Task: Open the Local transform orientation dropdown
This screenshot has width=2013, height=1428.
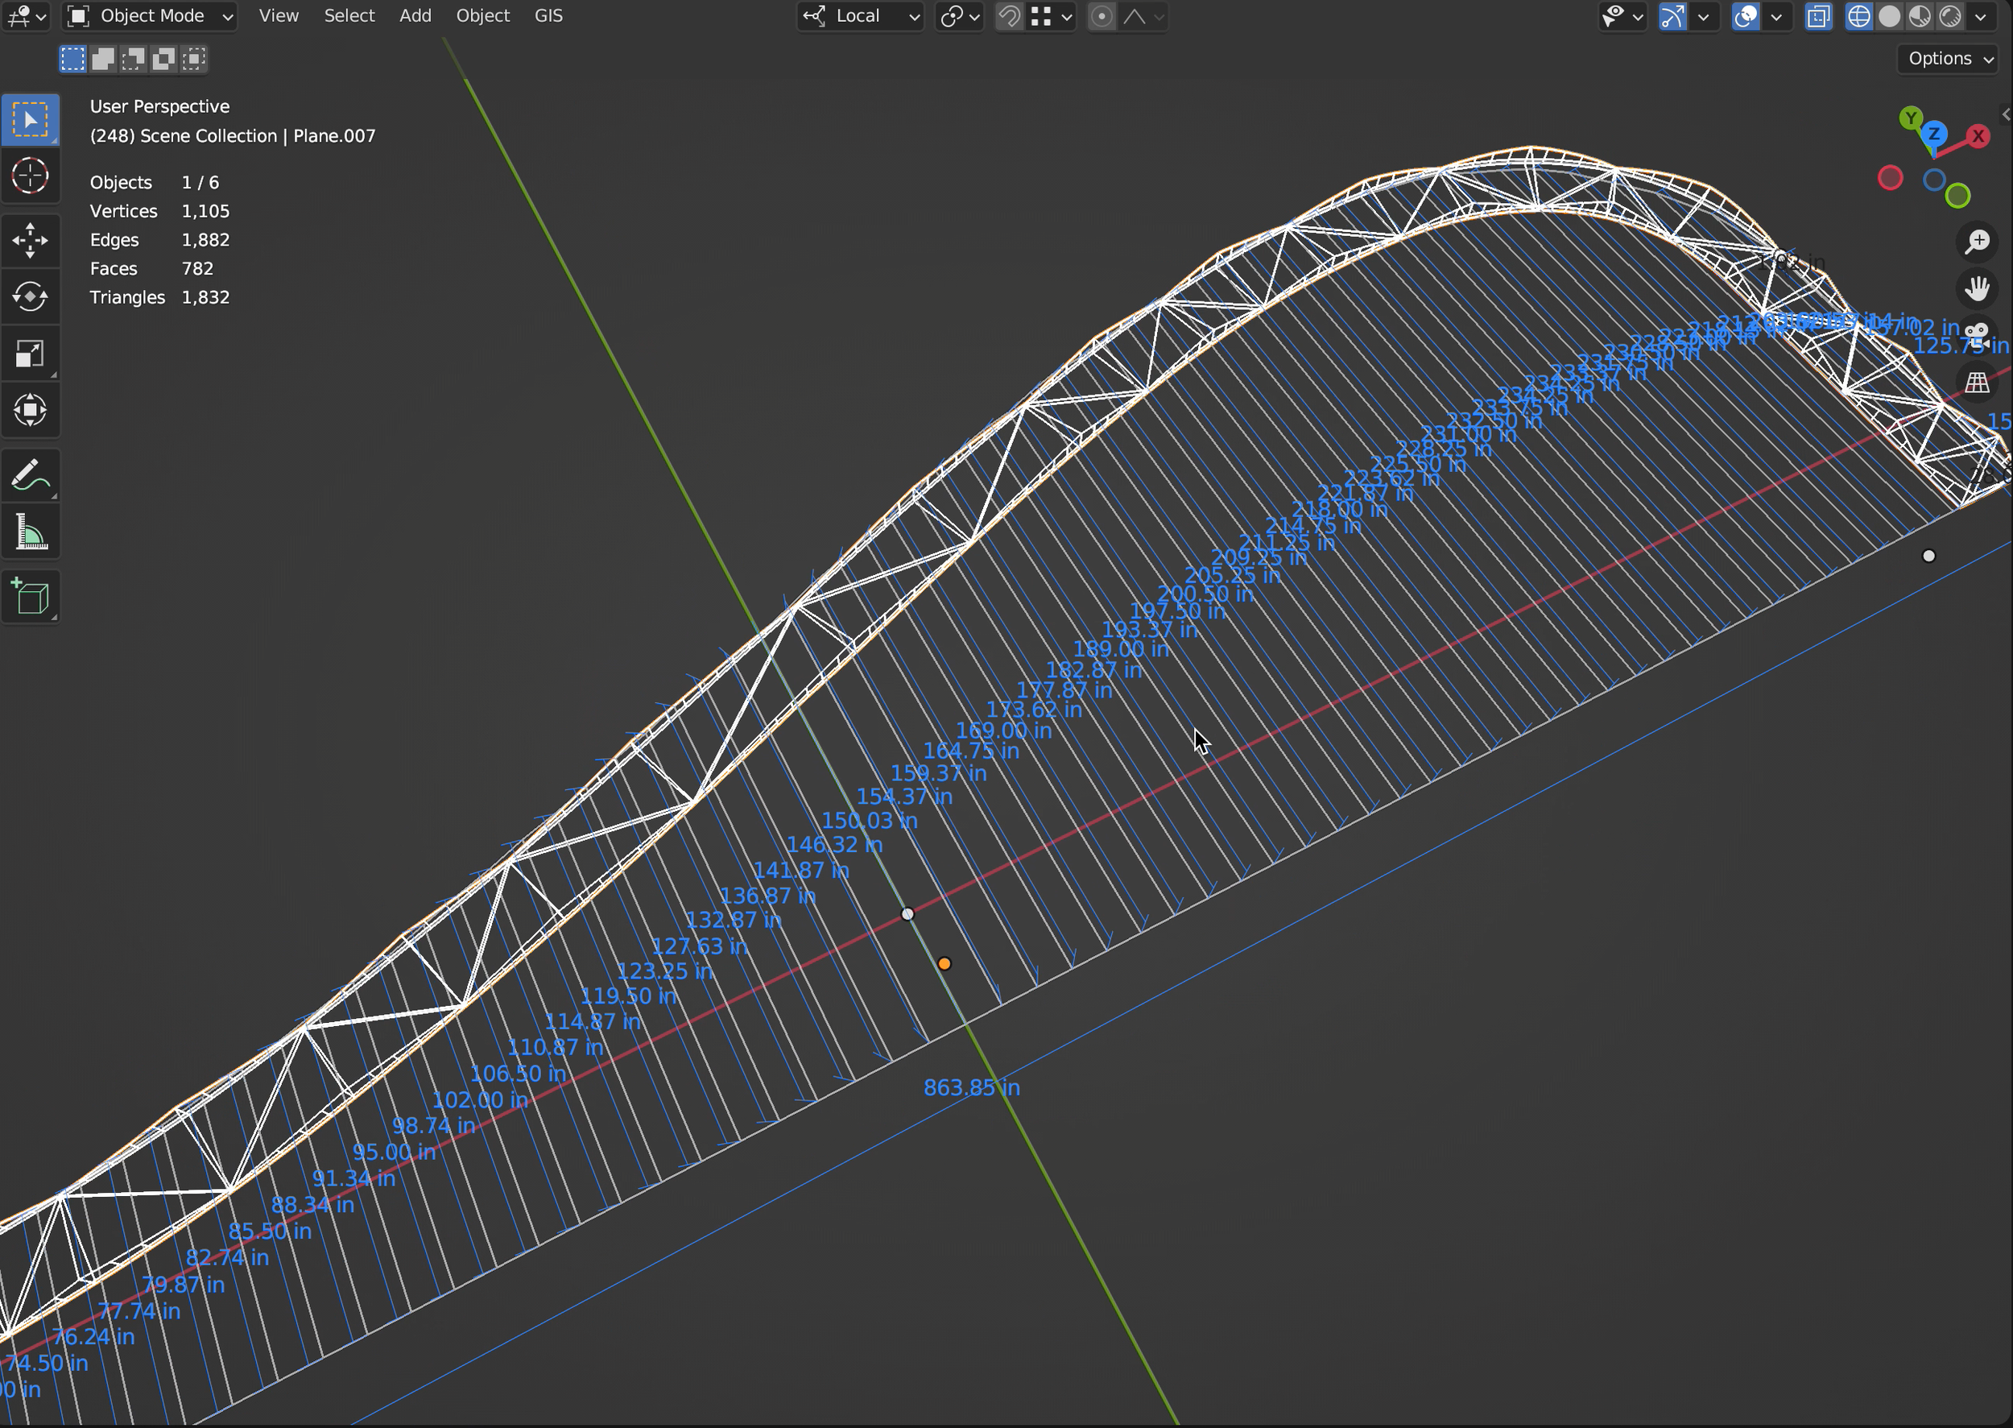Action: [x=861, y=16]
